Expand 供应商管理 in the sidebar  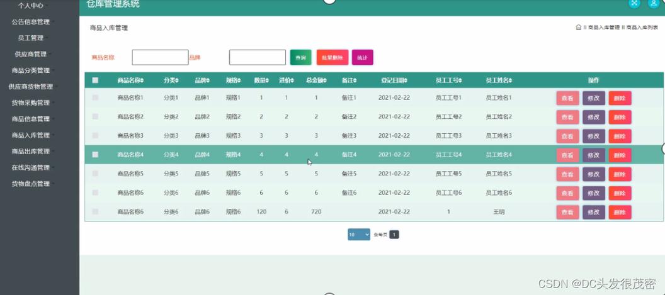click(x=30, y=54)
